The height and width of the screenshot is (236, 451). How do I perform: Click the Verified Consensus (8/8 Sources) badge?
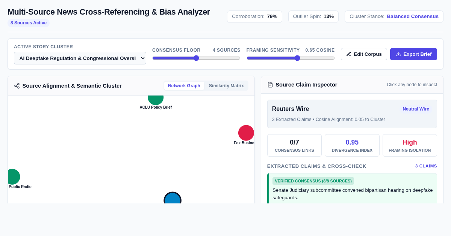click(313, 181)
